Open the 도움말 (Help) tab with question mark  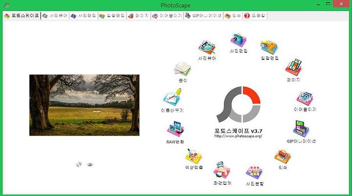(255, 16)
